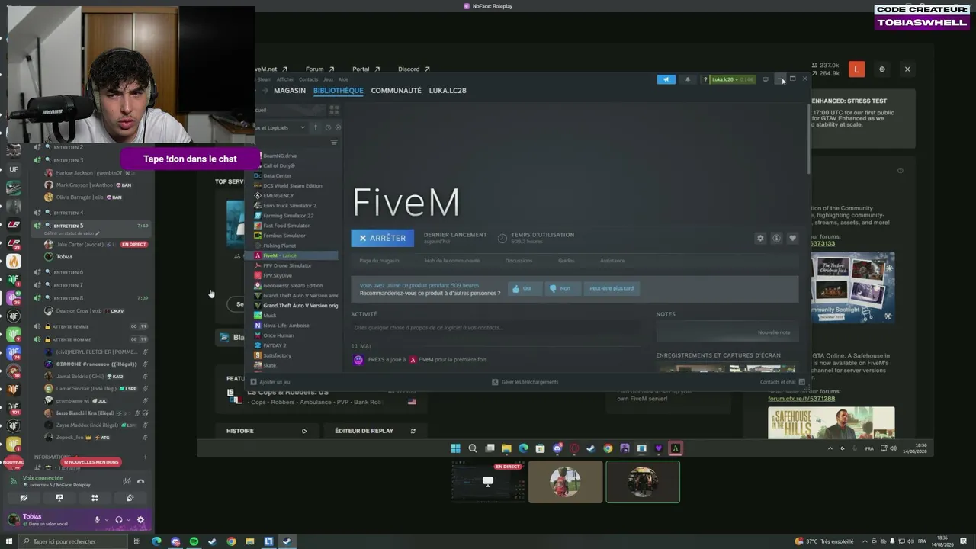Toggle Discord microphone mute
The height and width of the screenshot is (549, 976).
[97, 520]
